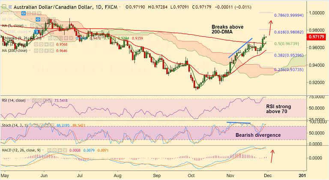Screen dimensions: 329x180
Task: Expand the BB (20, close, 2) dropdown arrow
Action: 32,19
